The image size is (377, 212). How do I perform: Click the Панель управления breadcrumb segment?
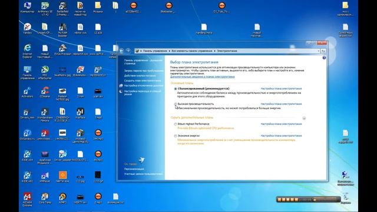click(x=155, y=51)
